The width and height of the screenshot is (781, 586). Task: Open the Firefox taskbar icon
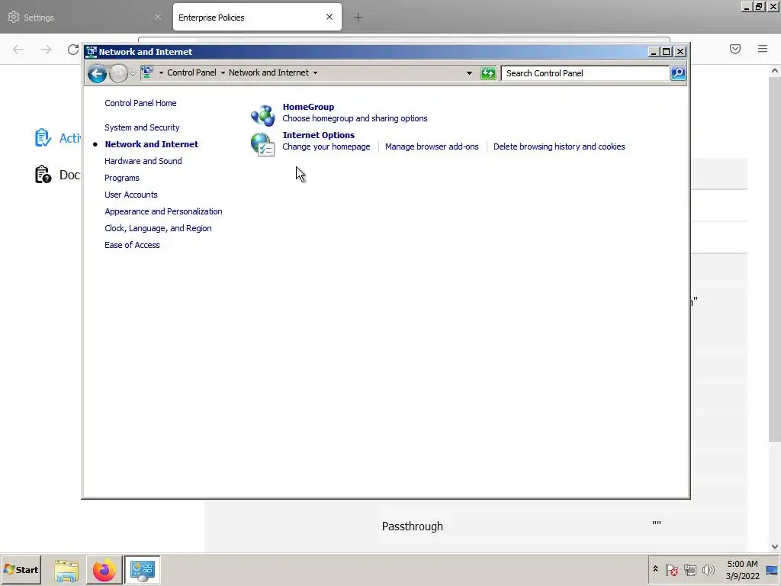tap(104, 570)
